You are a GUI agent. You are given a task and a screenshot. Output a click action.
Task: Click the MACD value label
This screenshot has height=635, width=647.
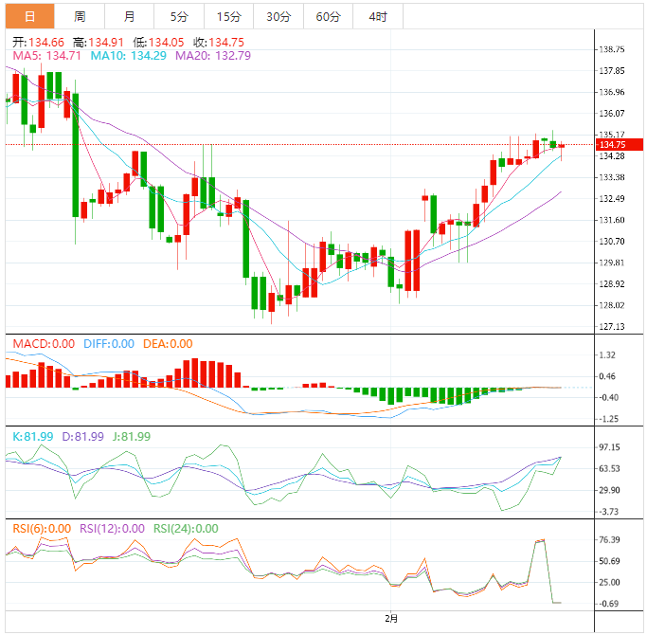pyautogui.click(x=44, y=344)
